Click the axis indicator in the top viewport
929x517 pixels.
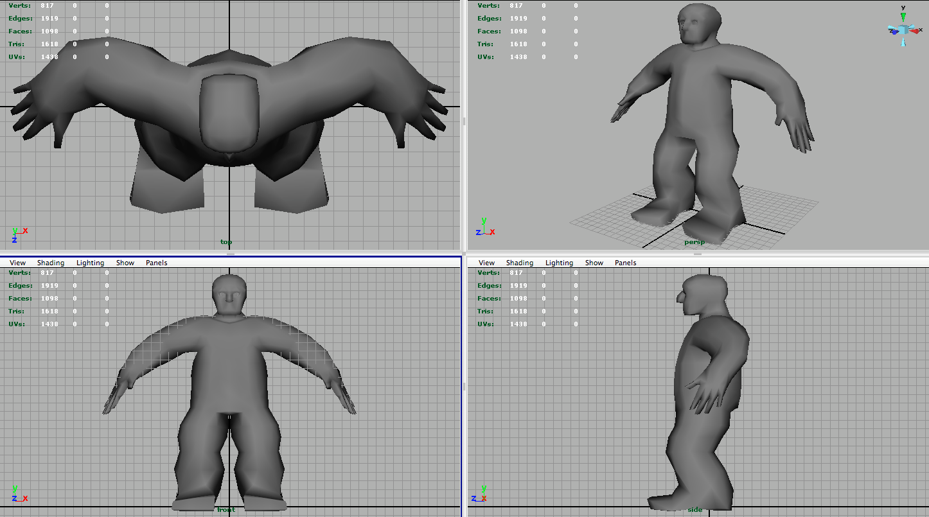click(x=18, y=234)
